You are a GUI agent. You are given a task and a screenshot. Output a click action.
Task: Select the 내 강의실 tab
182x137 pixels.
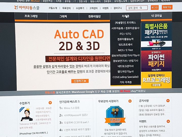(x=156, y=16)
